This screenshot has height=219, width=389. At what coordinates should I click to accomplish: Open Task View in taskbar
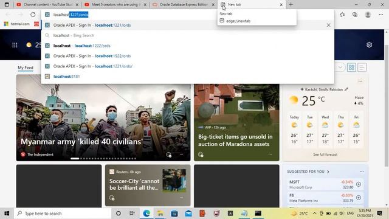coord(132,214)
